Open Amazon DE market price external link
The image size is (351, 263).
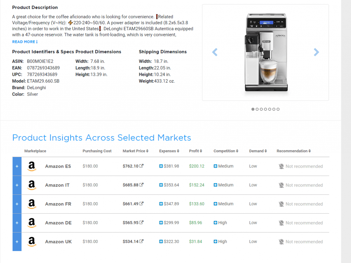click(141, 222)
